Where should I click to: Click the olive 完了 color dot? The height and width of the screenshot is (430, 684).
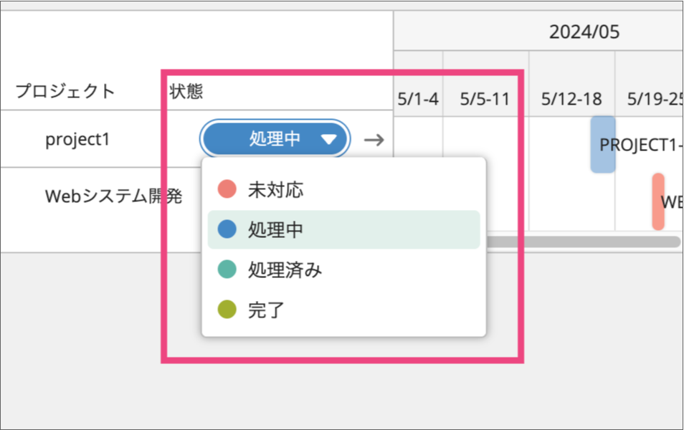[227, 310]
